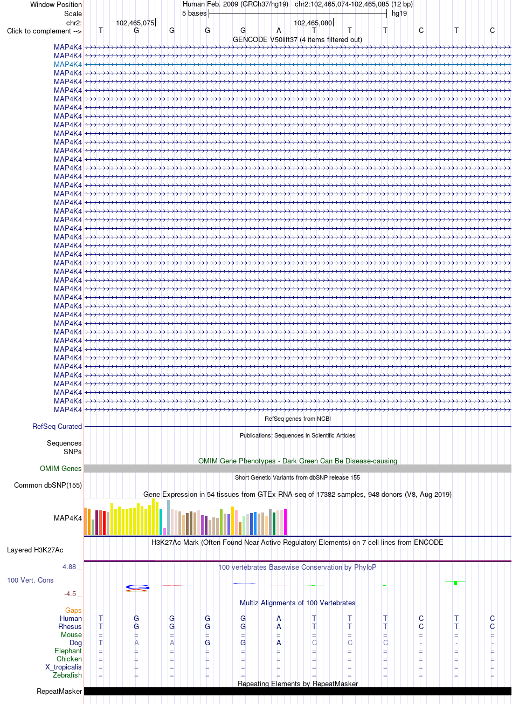
Task: Select the light-blue highlighted MAP4K4 transcript label
Action: point(68,64)
